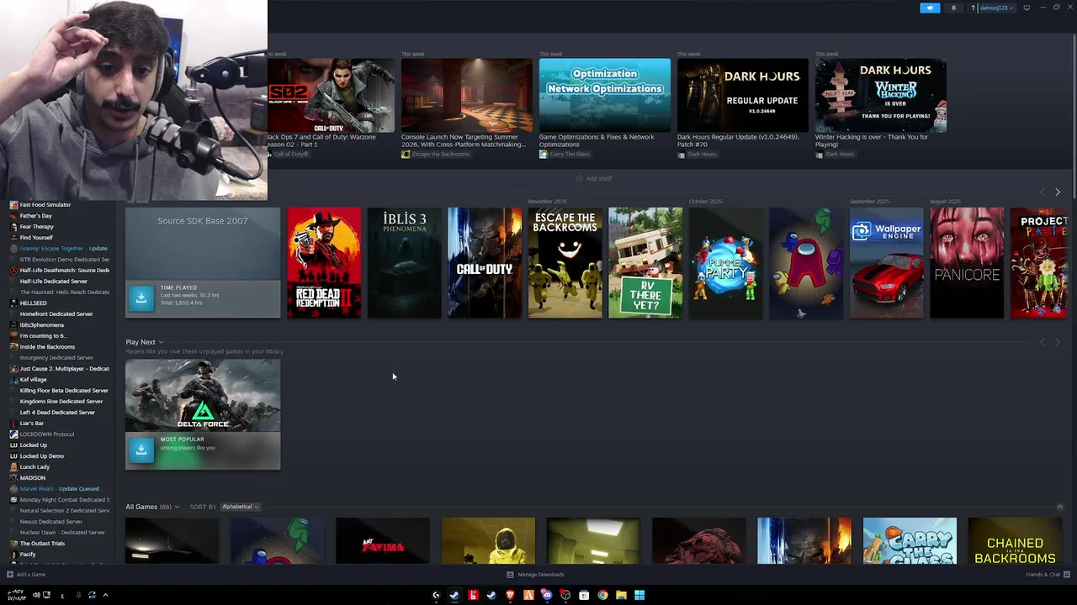Open the Brave browser taskbar icon
The image size is (1077, 605).
510,595
